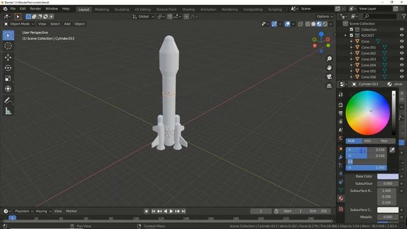Toggle viewport overlays display
The height and width of the screenshot is (229, 407).
287,24
